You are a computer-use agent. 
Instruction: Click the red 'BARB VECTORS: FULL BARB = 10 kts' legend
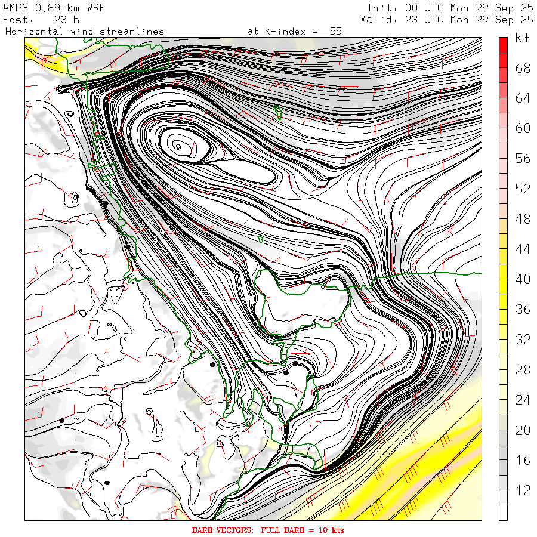268,530
